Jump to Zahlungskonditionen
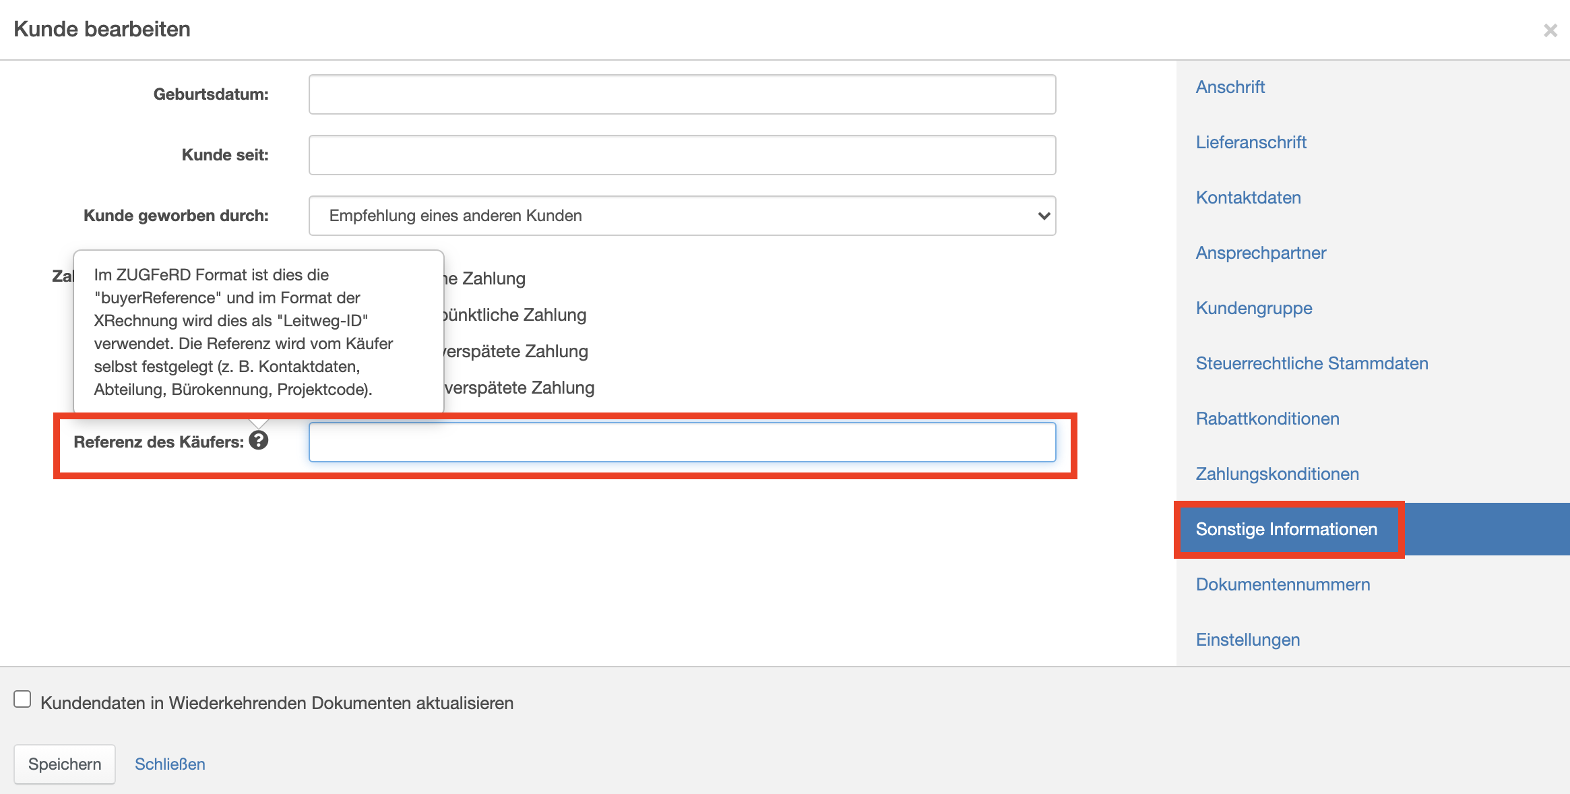The width and height of the screenshot is (1570, 794). (1277, 474)
